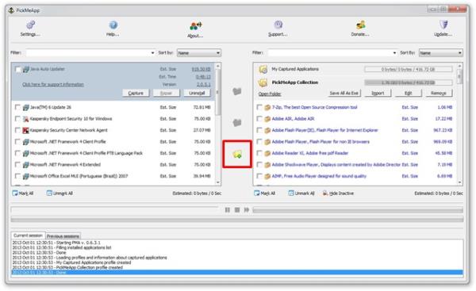Select the highlighted last log line
This screenshot has height=291, width=476.
[x=237, y=272]
